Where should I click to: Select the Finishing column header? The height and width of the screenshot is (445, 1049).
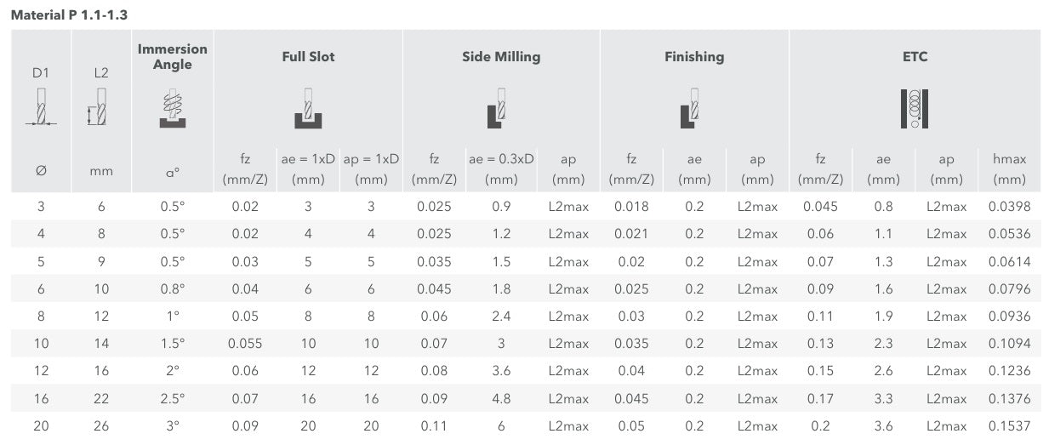pyautogui.click(x=694, y=57)
